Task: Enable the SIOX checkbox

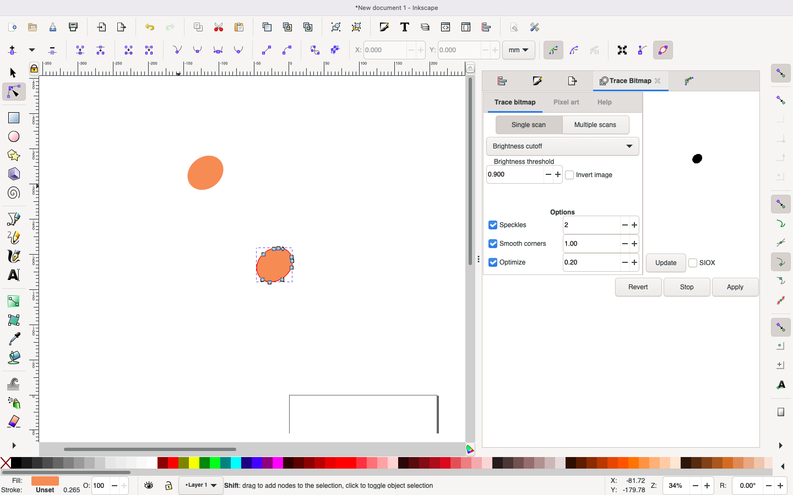Action: [693, 263]
